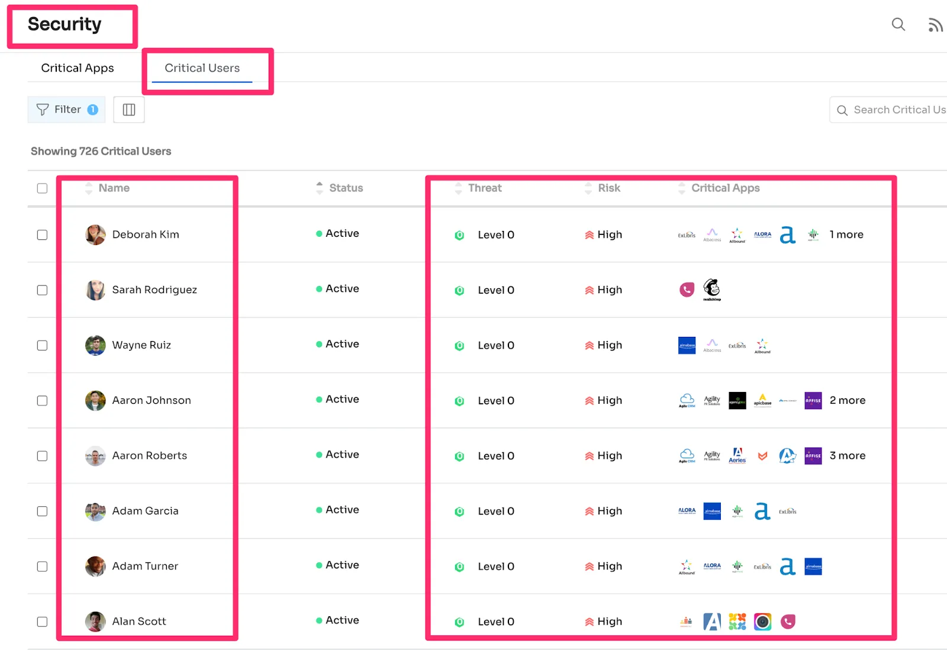The image size is (947, 650).
Task: Click Aaron Roberts' avatar image
Action: [95, 456]
